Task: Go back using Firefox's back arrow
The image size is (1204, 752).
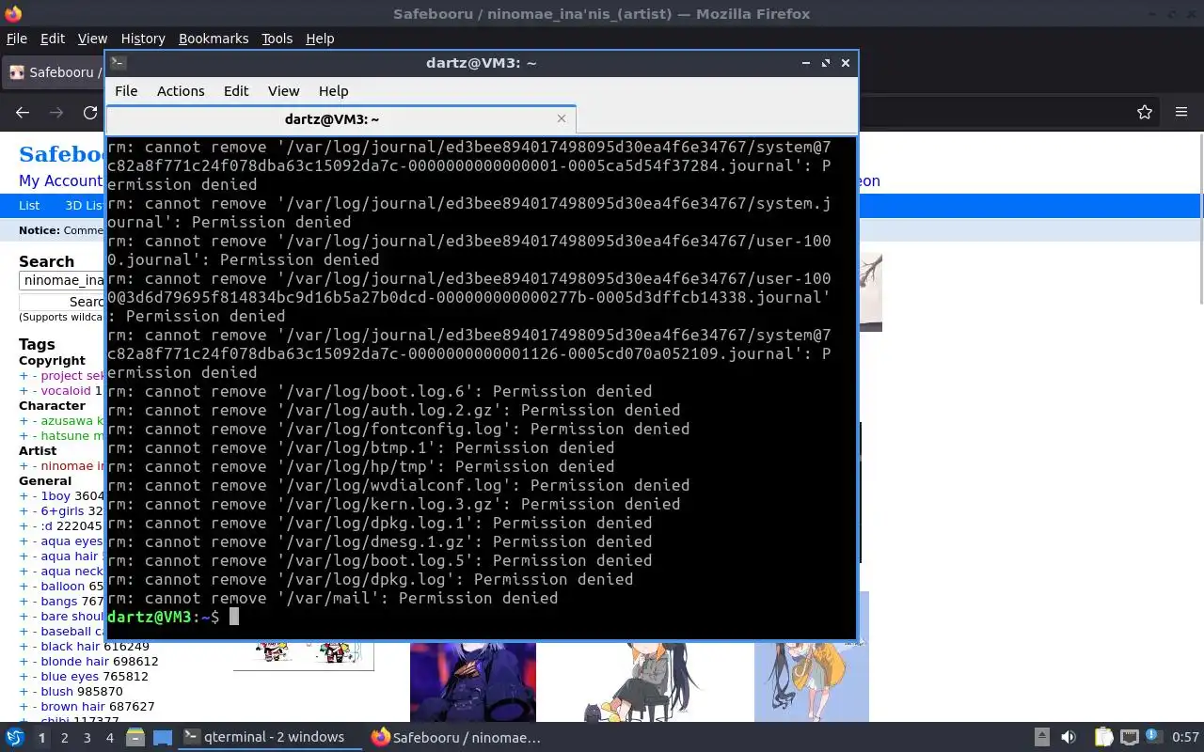Action: click(23, 112)
